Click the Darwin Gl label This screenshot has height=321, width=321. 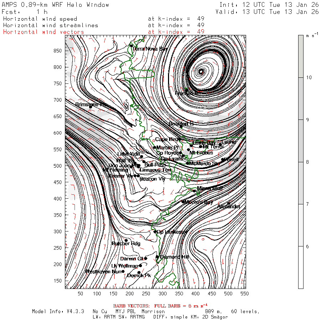pos(132,259)
